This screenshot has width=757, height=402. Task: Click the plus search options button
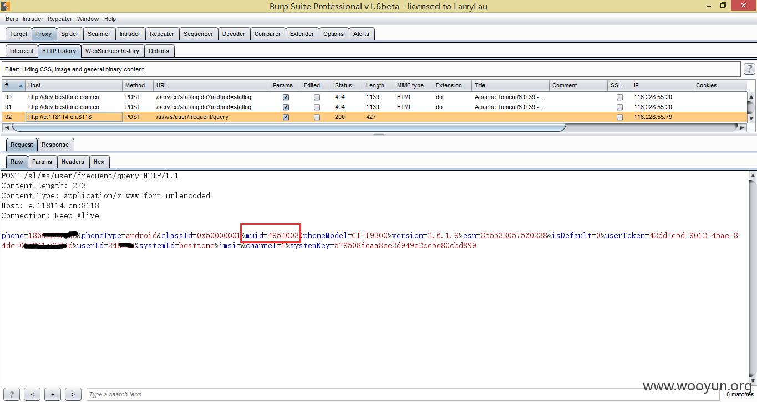[x=53, y=394]
